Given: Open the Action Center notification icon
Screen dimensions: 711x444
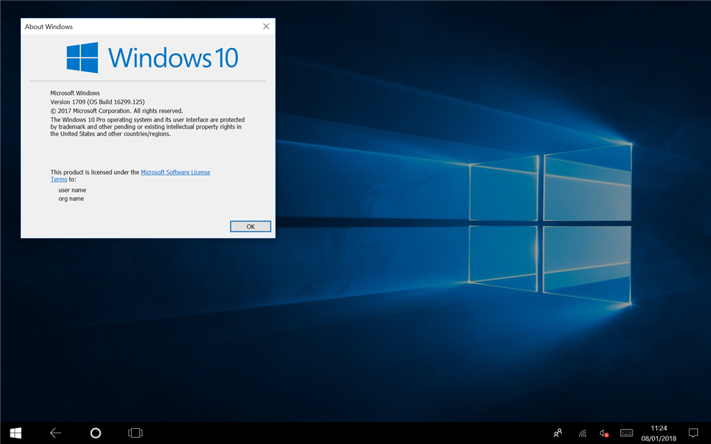Looking at the screenshot, I should (x=693, y=433).
